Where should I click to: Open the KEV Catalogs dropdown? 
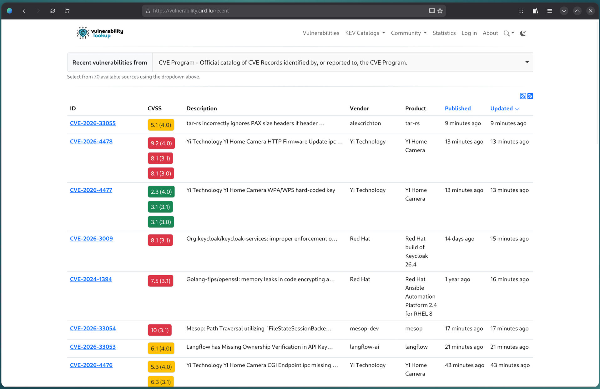365,33
